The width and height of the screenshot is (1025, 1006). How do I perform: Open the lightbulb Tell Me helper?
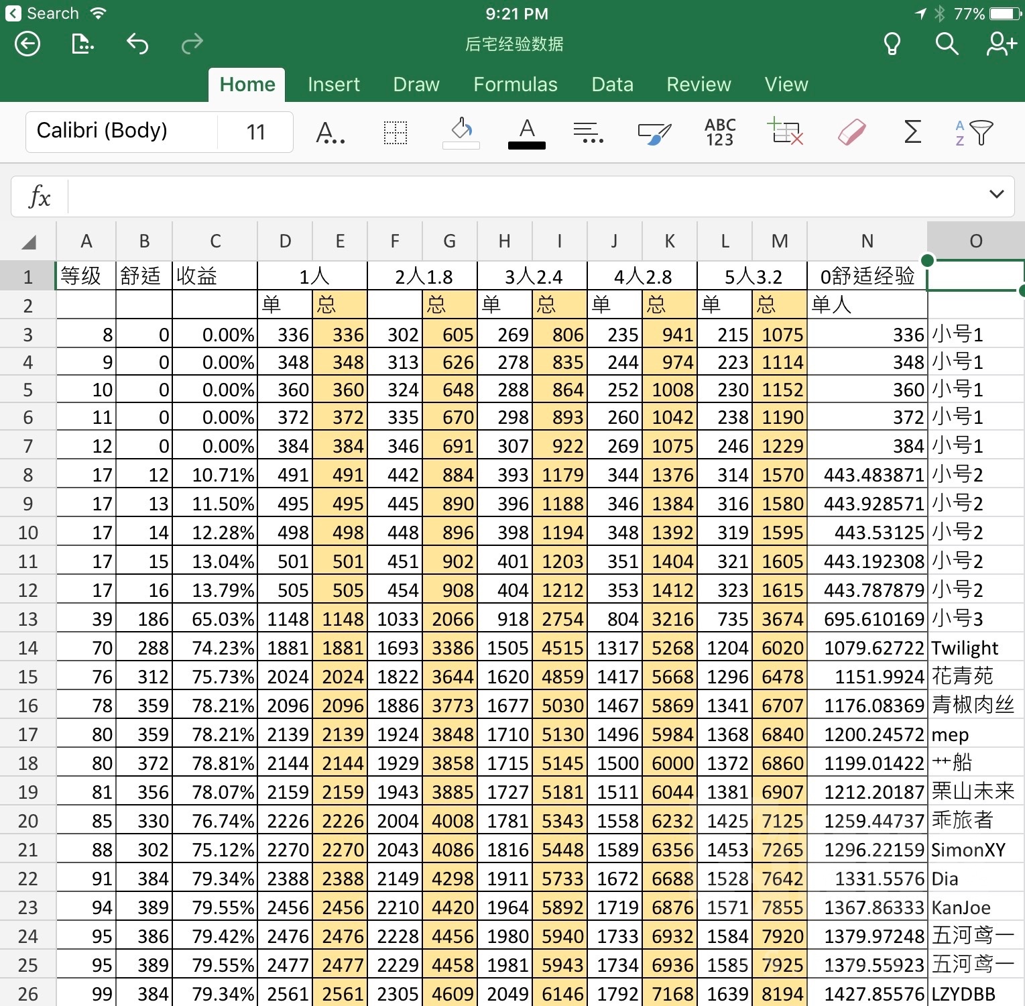coord(892,44)
